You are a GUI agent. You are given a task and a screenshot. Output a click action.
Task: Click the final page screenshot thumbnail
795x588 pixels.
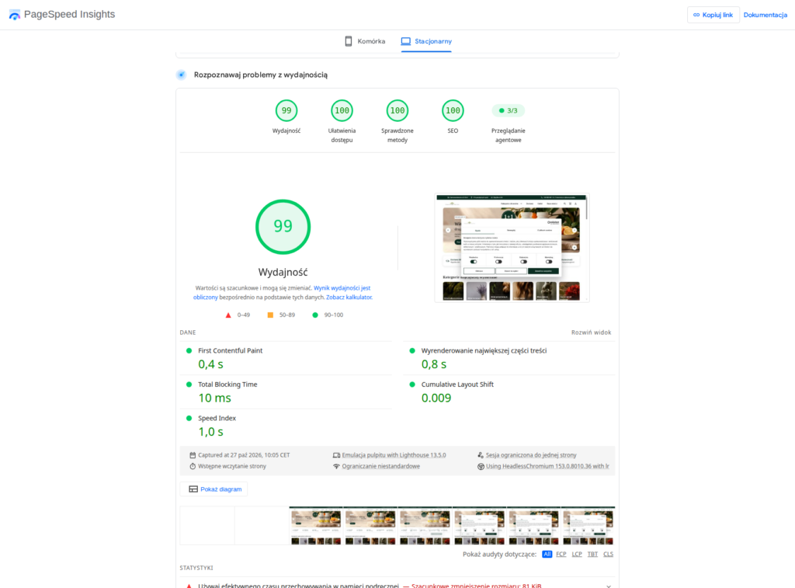click(x=512, y=248)
